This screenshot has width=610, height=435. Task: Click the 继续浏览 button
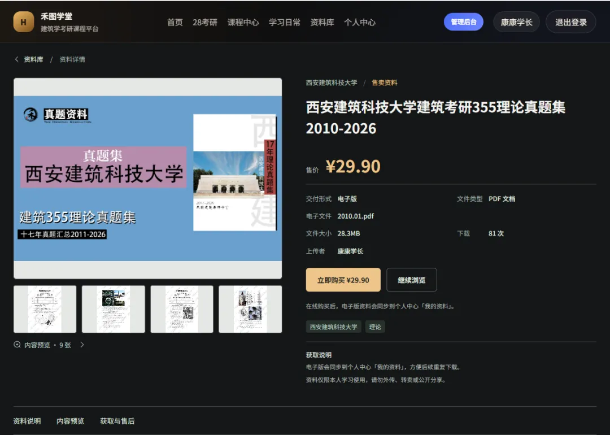[x=412, y=280]
